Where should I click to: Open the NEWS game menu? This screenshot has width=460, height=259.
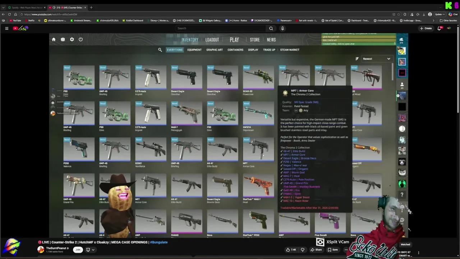coord(271,40)
